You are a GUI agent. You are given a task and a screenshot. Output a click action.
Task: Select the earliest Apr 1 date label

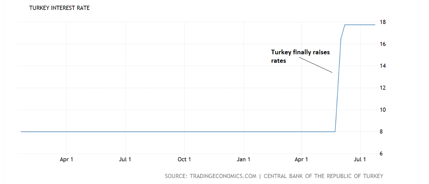(x=66, y=159)
